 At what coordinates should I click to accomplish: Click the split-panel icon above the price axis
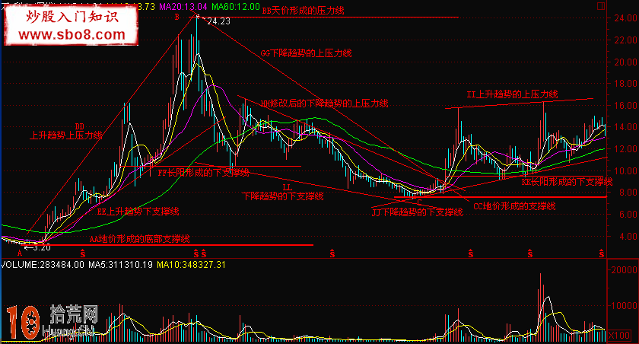[601, 5]
